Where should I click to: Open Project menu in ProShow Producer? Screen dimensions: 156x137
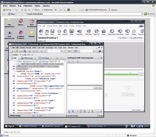click(49, 26)
